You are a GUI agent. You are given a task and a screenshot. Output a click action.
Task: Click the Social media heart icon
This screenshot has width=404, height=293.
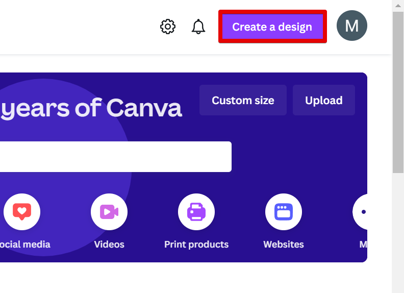22,211
